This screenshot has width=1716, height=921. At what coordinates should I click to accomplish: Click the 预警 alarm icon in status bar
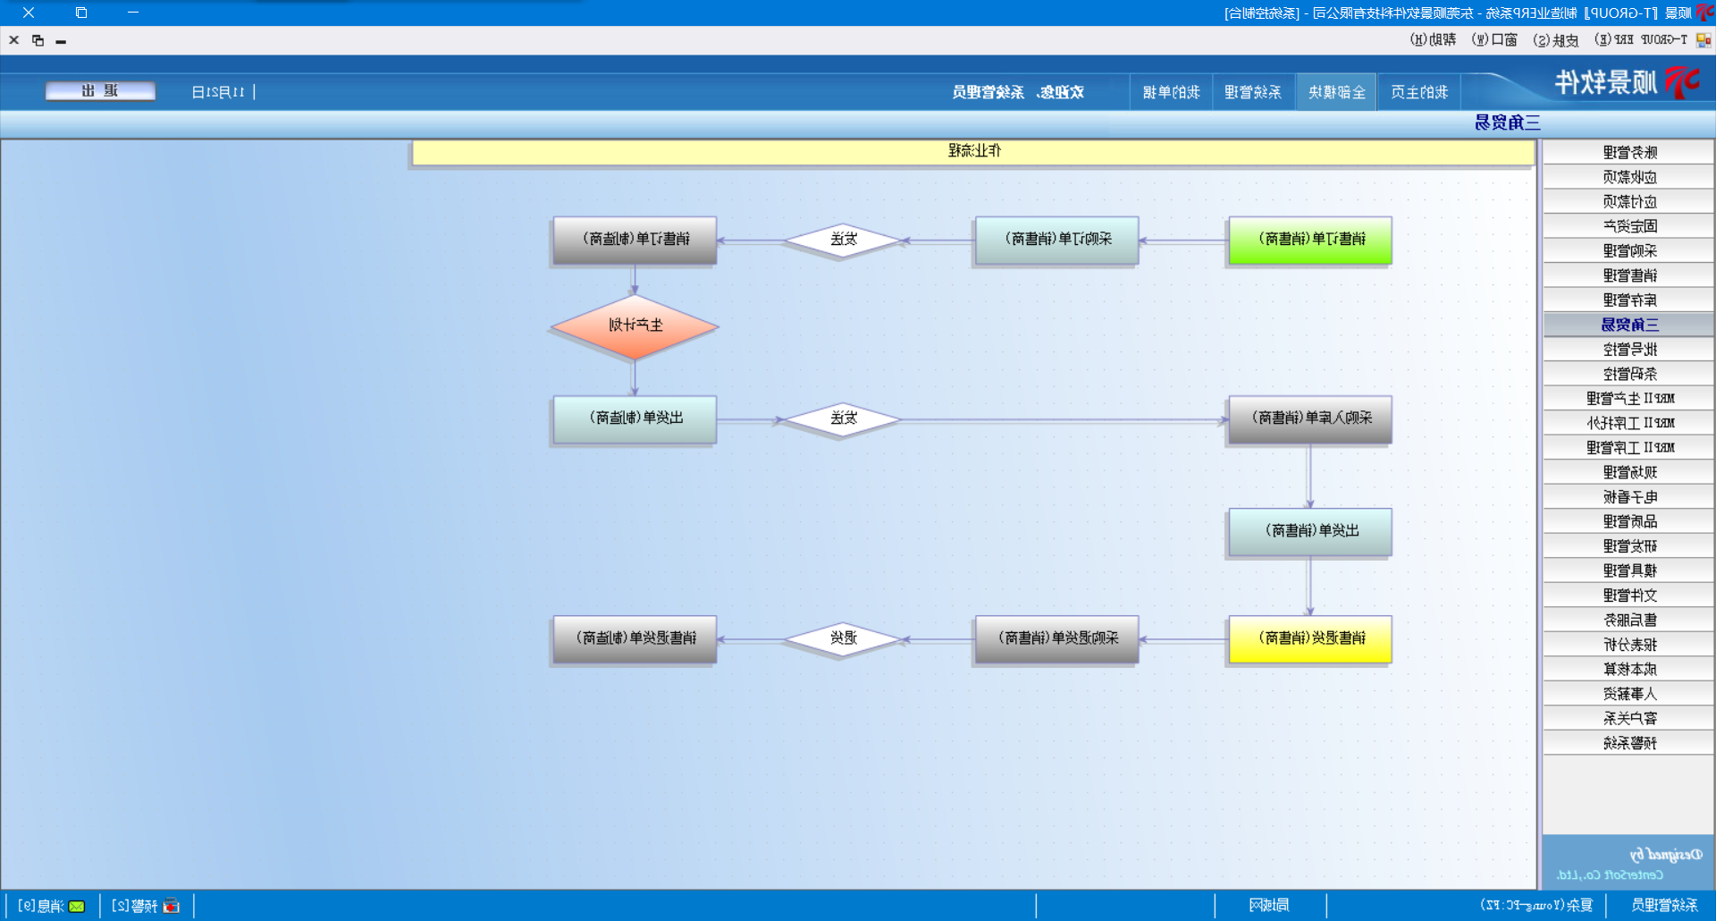tap(172, 906)
